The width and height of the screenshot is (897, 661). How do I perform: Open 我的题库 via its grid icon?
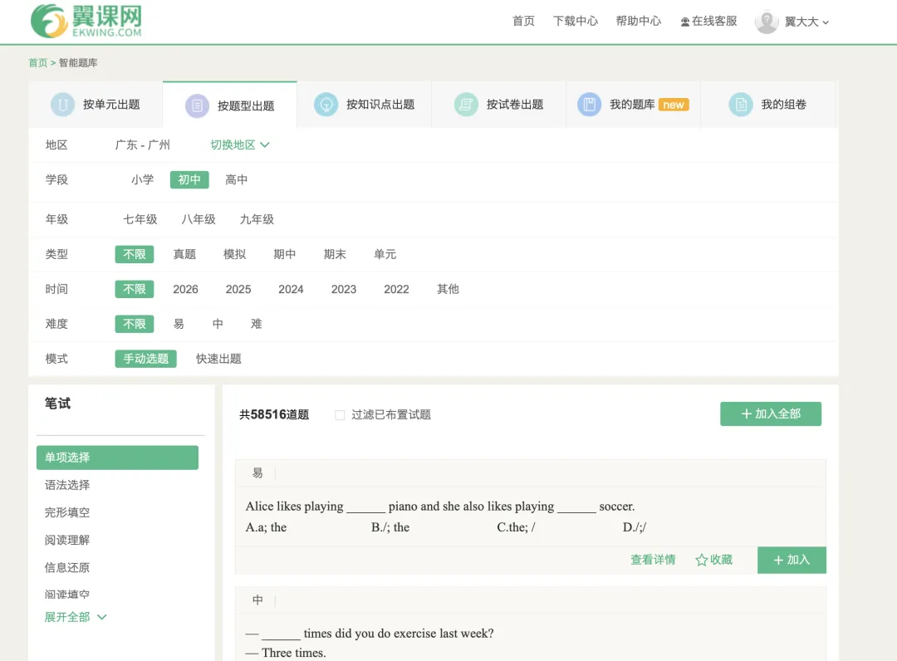click(x=590, y=104)
